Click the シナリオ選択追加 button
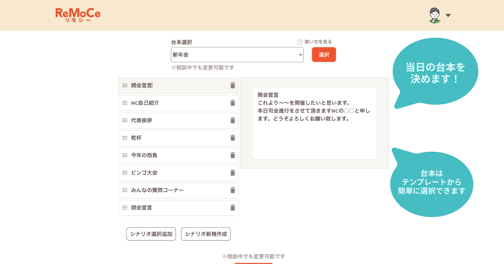Image resolution: width=504 pixels, height=264 pixels. coord(151,234)
